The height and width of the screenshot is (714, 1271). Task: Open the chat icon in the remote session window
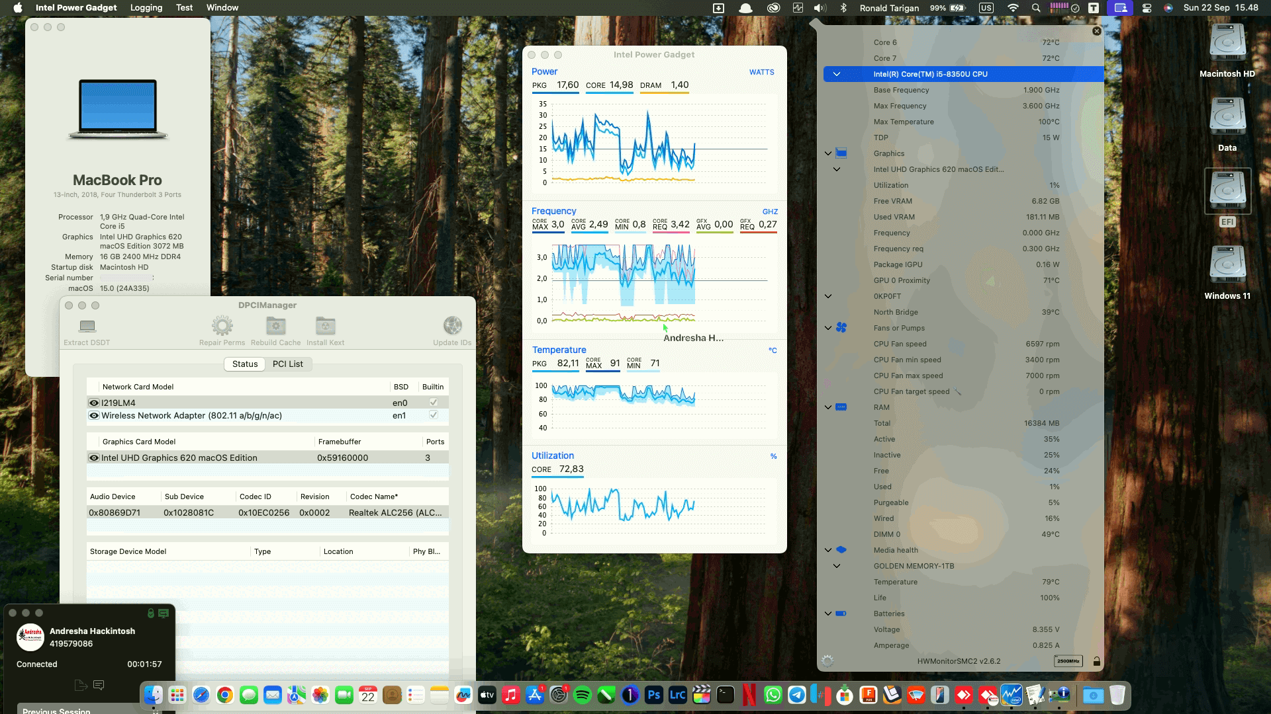pyautogui.click(x=99, y=686)
